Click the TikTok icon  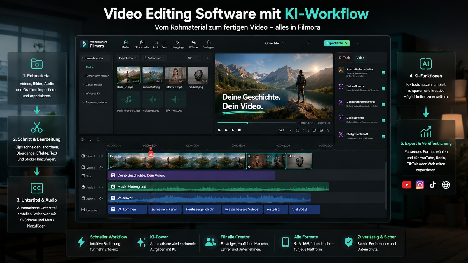point(433,185)
